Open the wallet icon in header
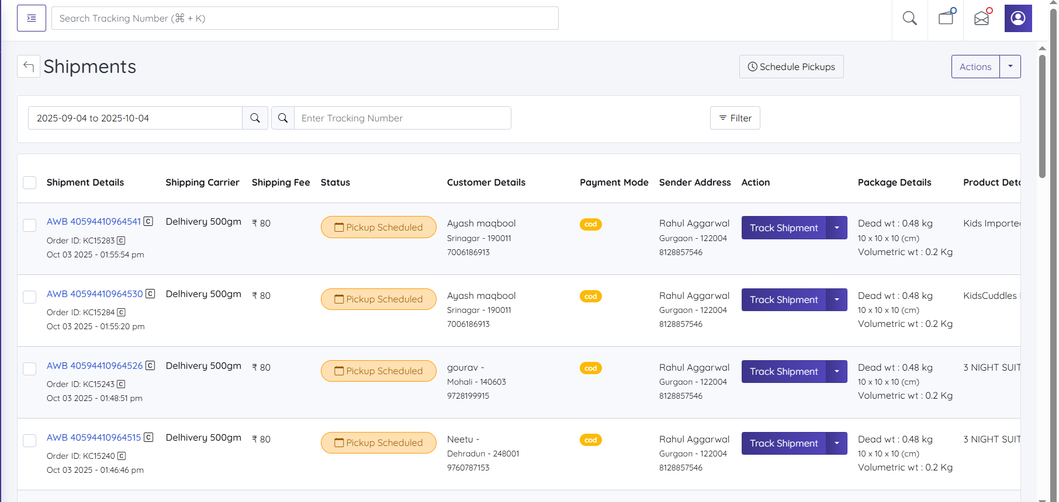Screen dimensions: 1059x502 coord(946,18)
